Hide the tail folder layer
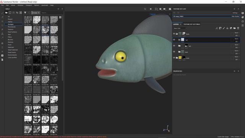Screen dimensions: 245x138 pyautogui.click(x=174, y=46)
